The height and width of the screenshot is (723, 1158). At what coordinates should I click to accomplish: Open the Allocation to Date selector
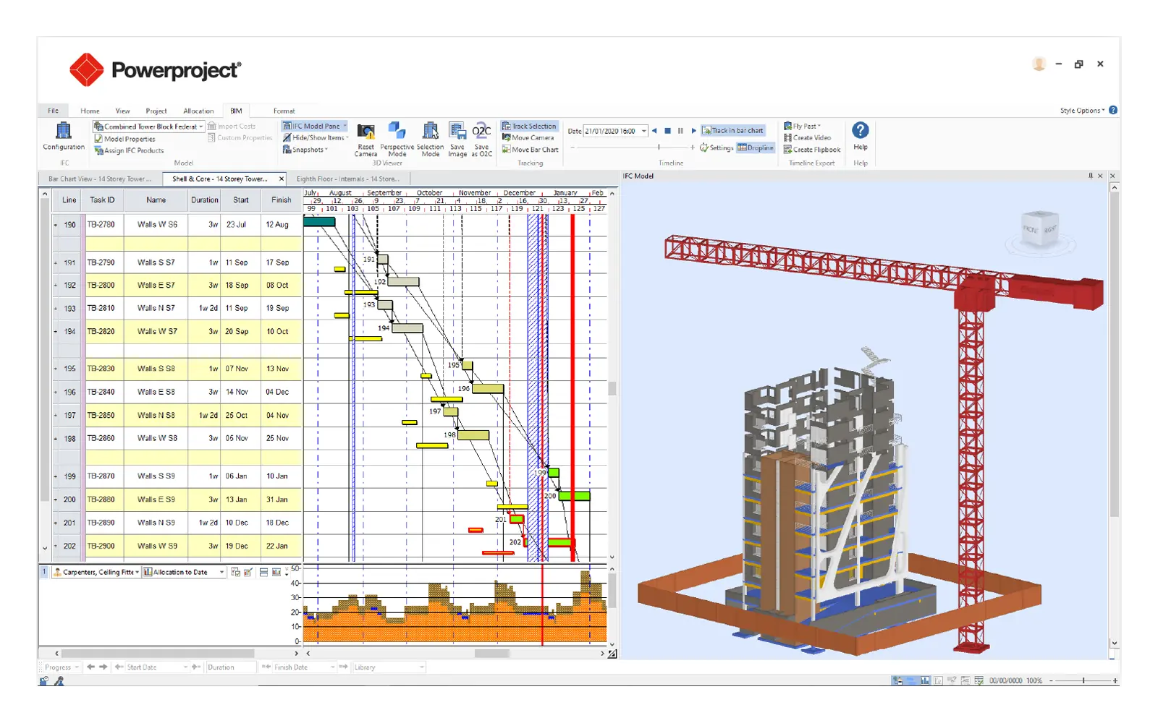pos(182,571)
